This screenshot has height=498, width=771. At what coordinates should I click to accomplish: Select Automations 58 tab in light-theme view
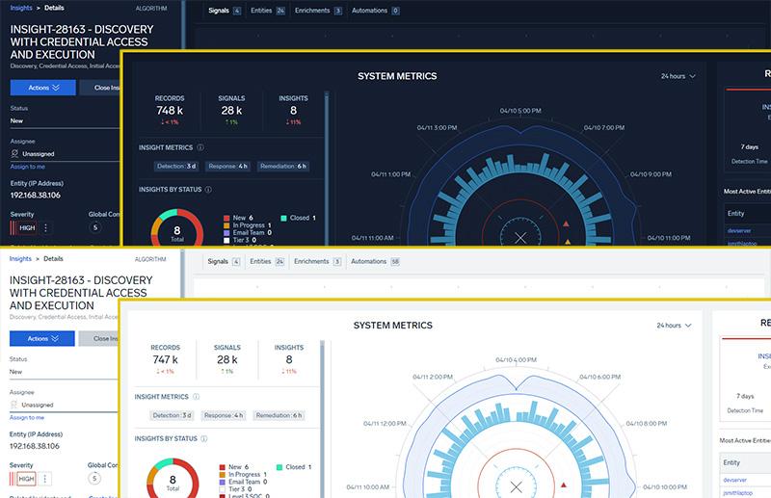tap(375, 262)
